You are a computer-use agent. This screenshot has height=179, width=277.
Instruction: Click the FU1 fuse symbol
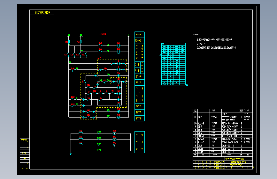click(x=69, y=42)
